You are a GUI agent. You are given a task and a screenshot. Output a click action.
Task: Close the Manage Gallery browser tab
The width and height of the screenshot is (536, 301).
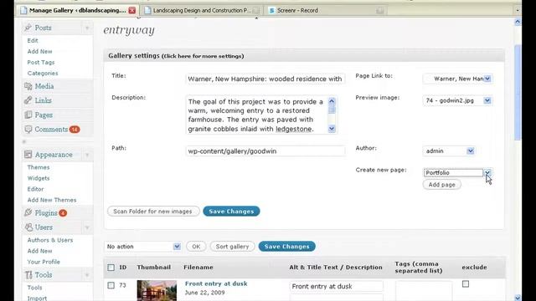click(132, 10)
